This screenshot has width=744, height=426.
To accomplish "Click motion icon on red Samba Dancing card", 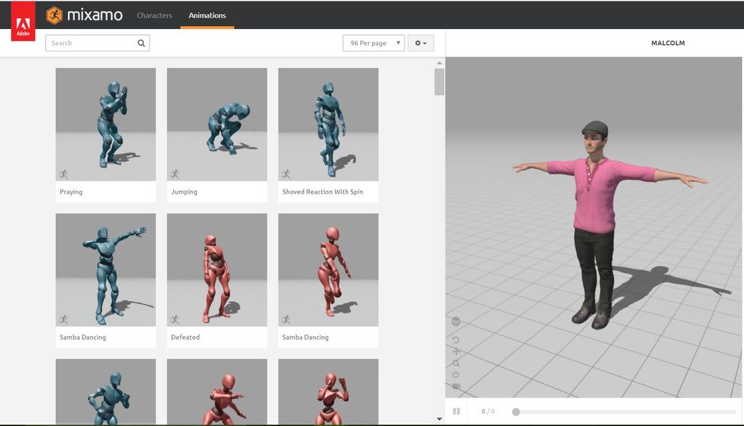I will coord(286,319).
